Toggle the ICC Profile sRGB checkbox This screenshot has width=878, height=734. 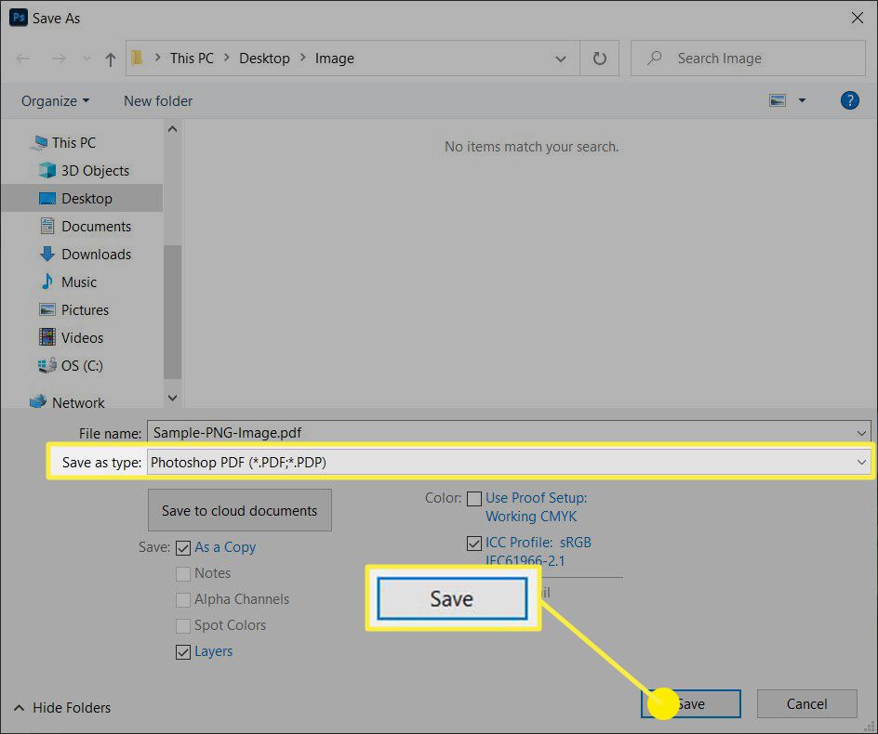[x=474, y=544]
